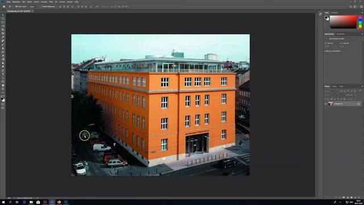This screenshot has height=205, width=364.
Task: Open the Bild menu
Action: (23, 2)
